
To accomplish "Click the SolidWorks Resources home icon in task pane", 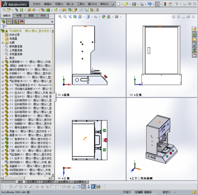I will 195,29.
